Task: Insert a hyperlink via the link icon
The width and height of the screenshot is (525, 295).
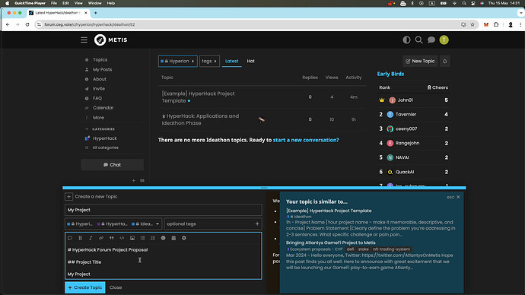Action: [x=100, y=238]
